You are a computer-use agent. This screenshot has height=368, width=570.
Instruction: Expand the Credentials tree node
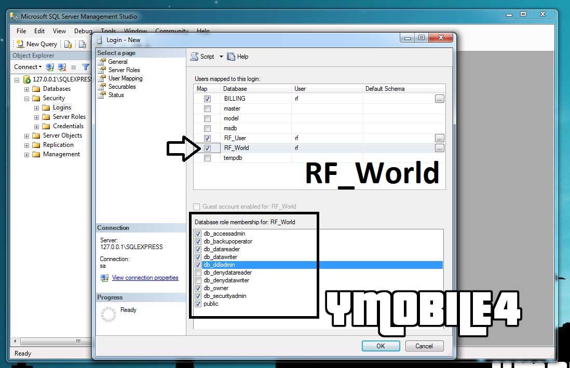[x=36, y=127]
